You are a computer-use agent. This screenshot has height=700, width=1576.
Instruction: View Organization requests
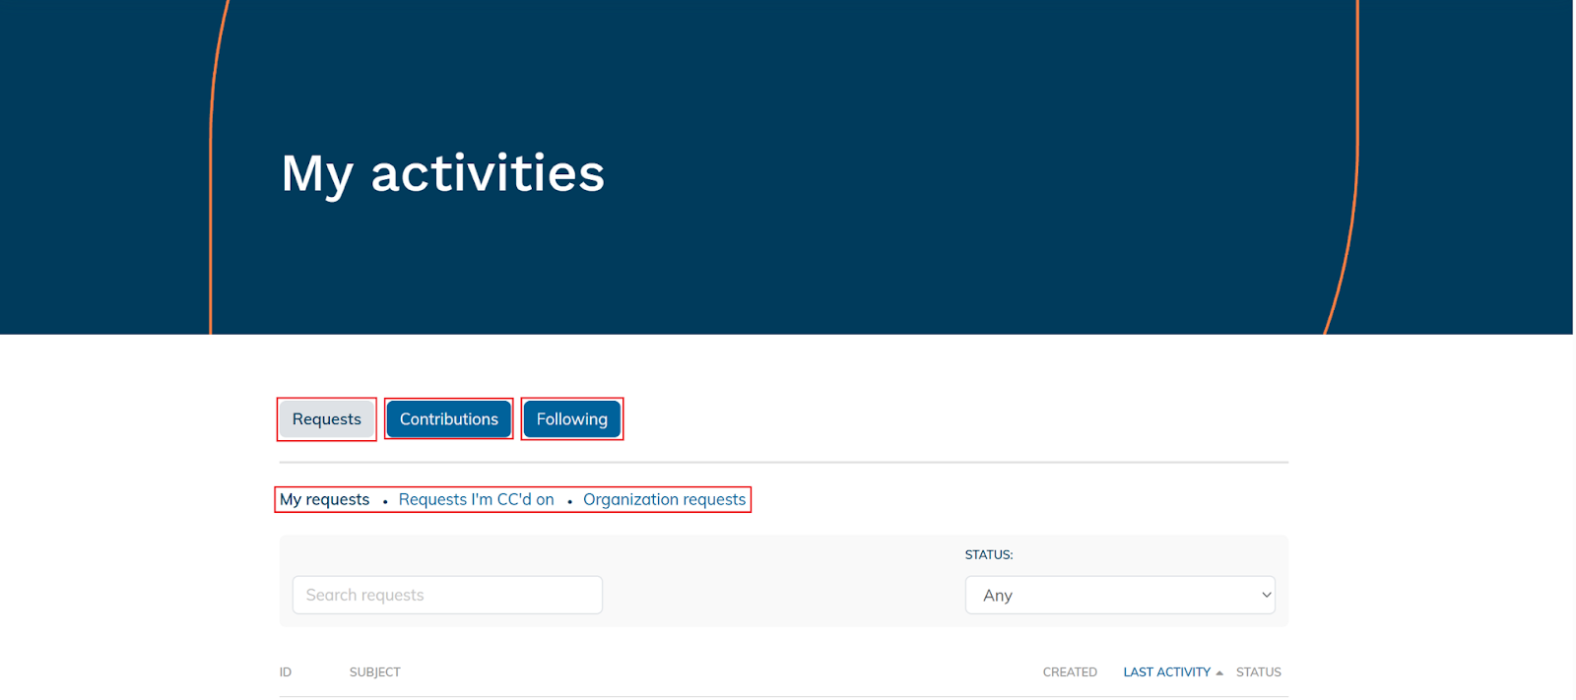tap(664, 500)
